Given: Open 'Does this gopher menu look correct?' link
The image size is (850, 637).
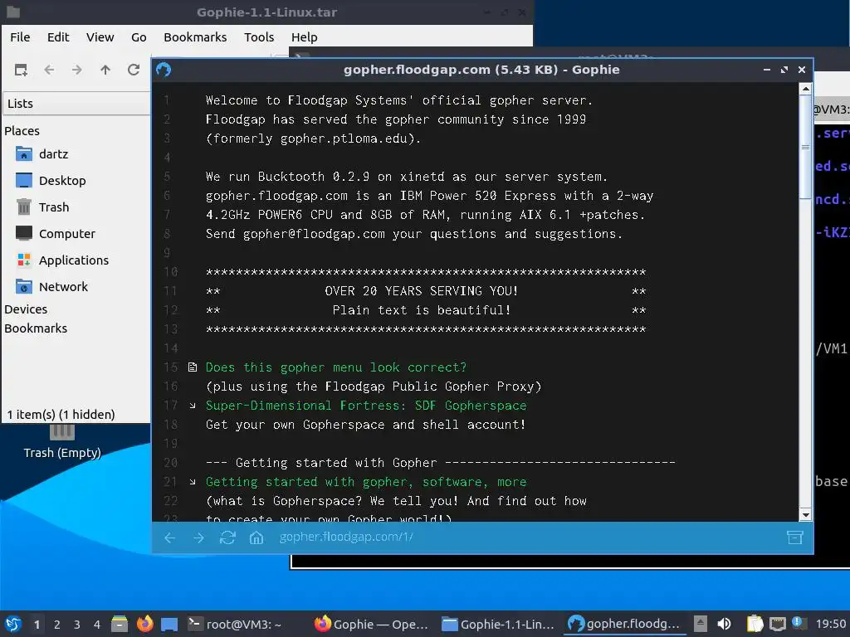Looking at the screenshot, I should (335, 367).
